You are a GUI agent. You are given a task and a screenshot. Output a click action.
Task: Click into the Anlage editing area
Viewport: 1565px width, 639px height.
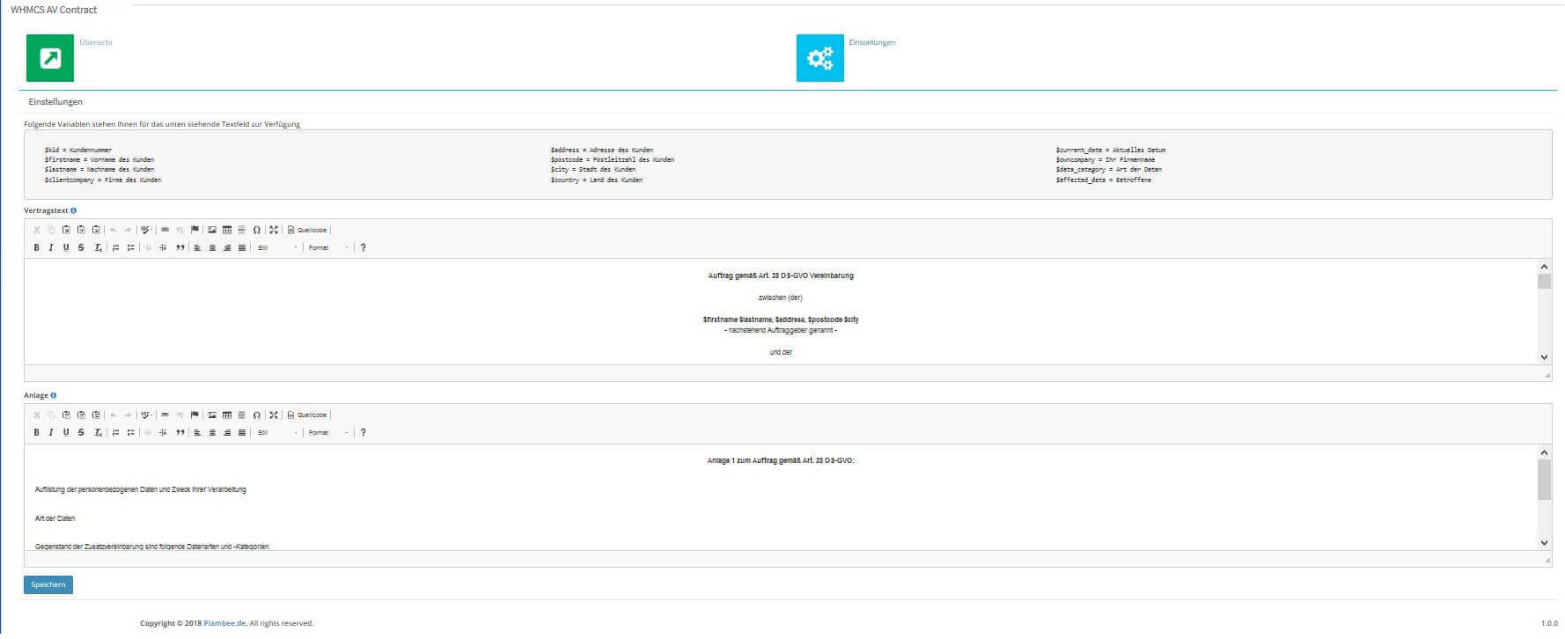point(780,497)
